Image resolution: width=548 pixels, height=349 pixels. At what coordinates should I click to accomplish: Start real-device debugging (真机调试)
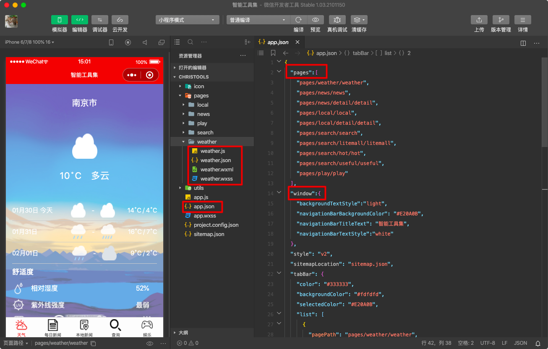pyautogui.click(x=337, y=20)
